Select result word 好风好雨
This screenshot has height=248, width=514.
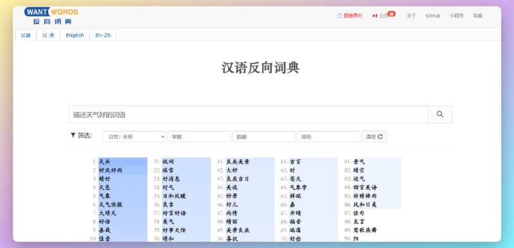111,170
